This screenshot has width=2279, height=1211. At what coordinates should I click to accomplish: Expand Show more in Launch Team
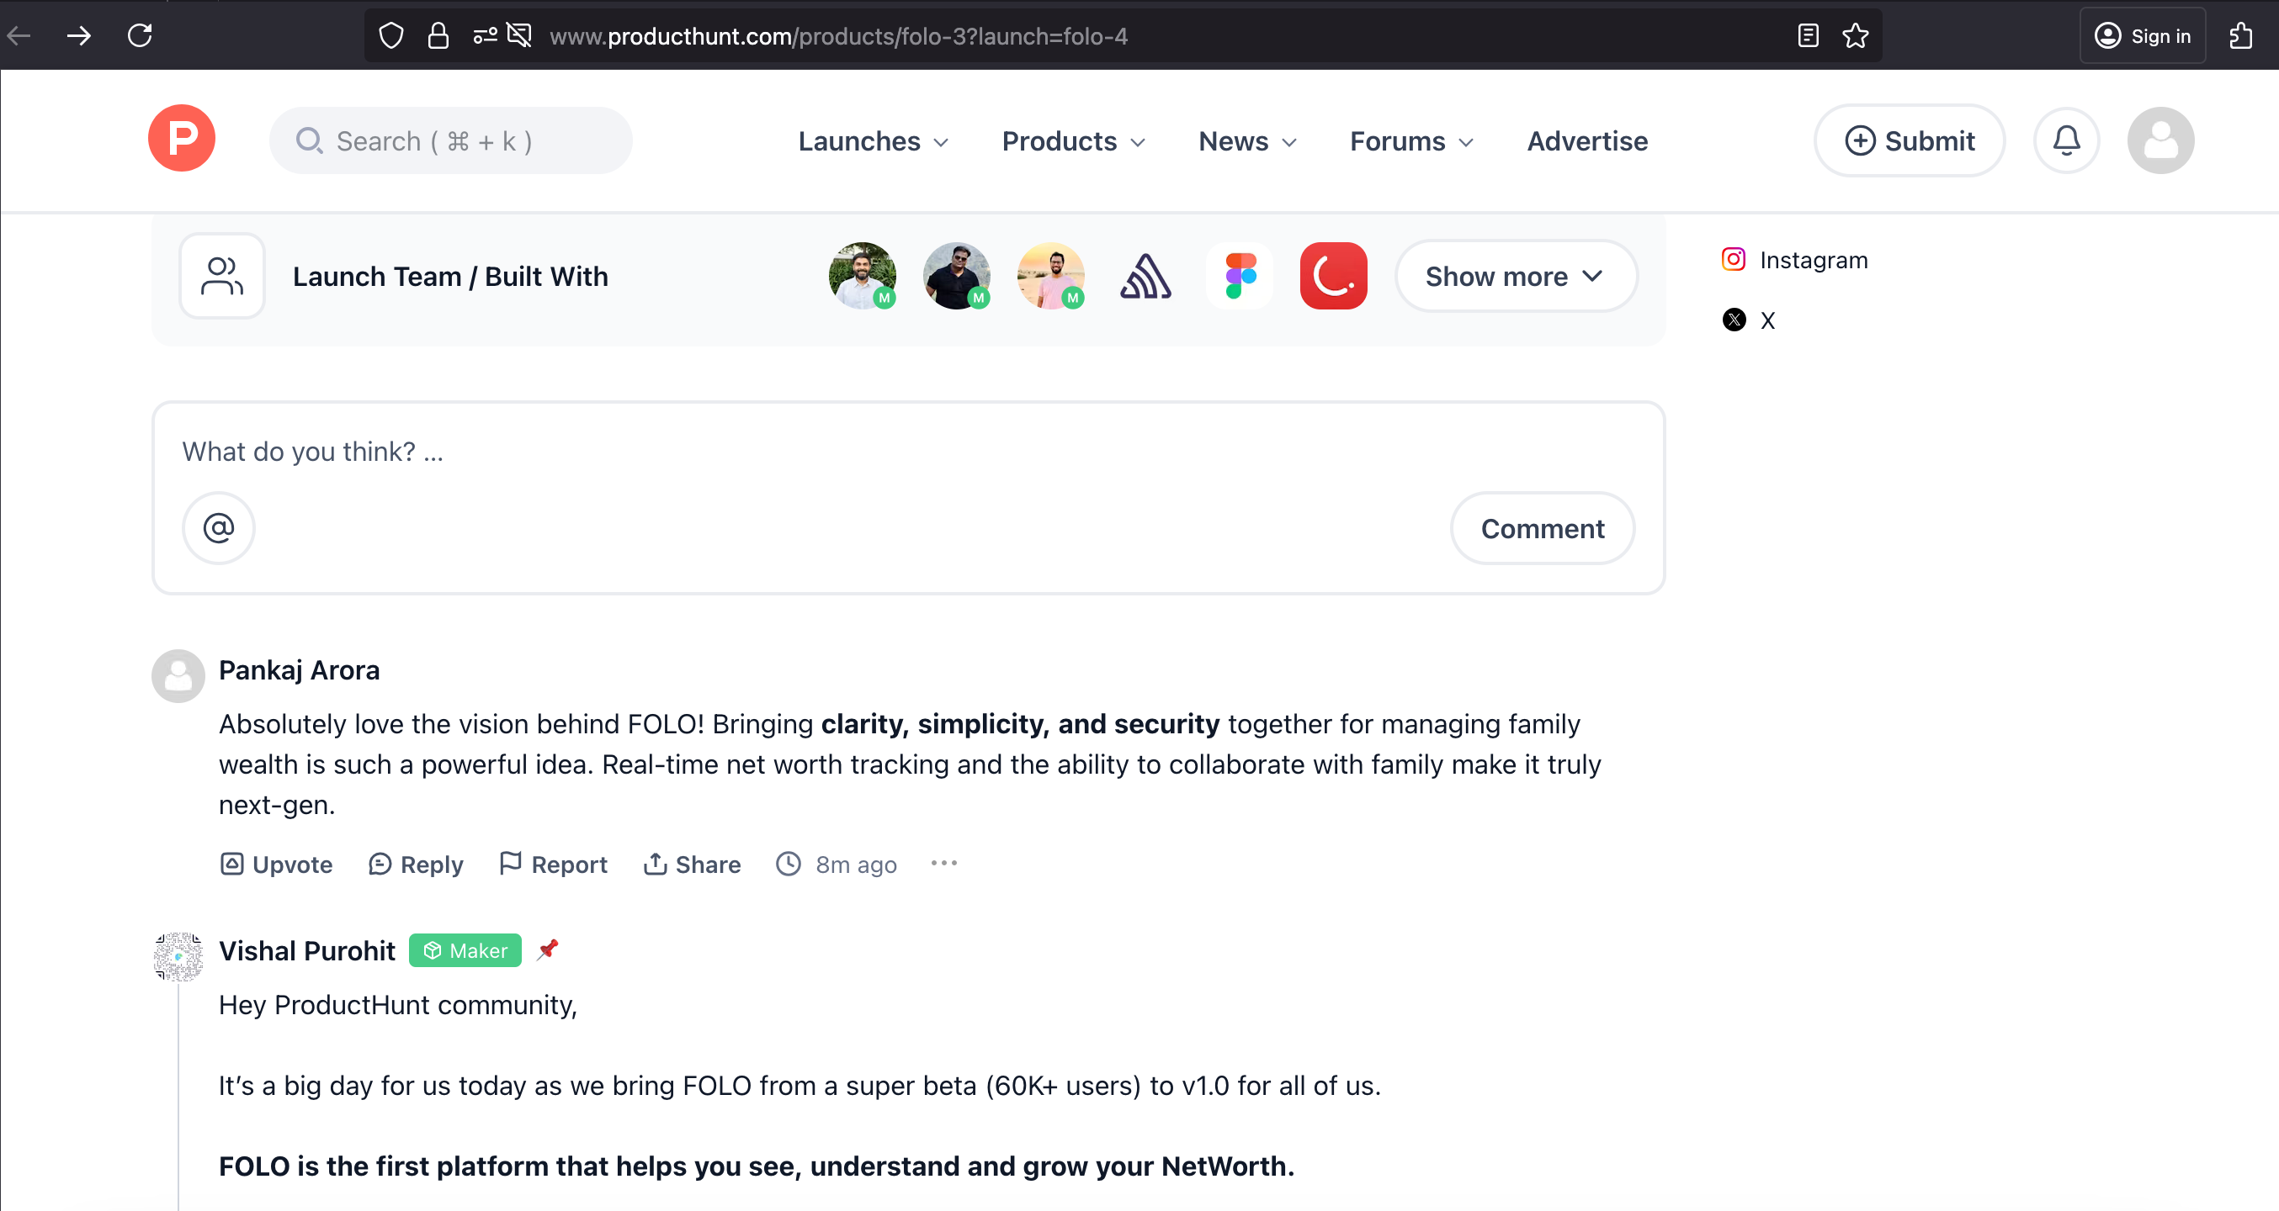[x=1516, y=276]
